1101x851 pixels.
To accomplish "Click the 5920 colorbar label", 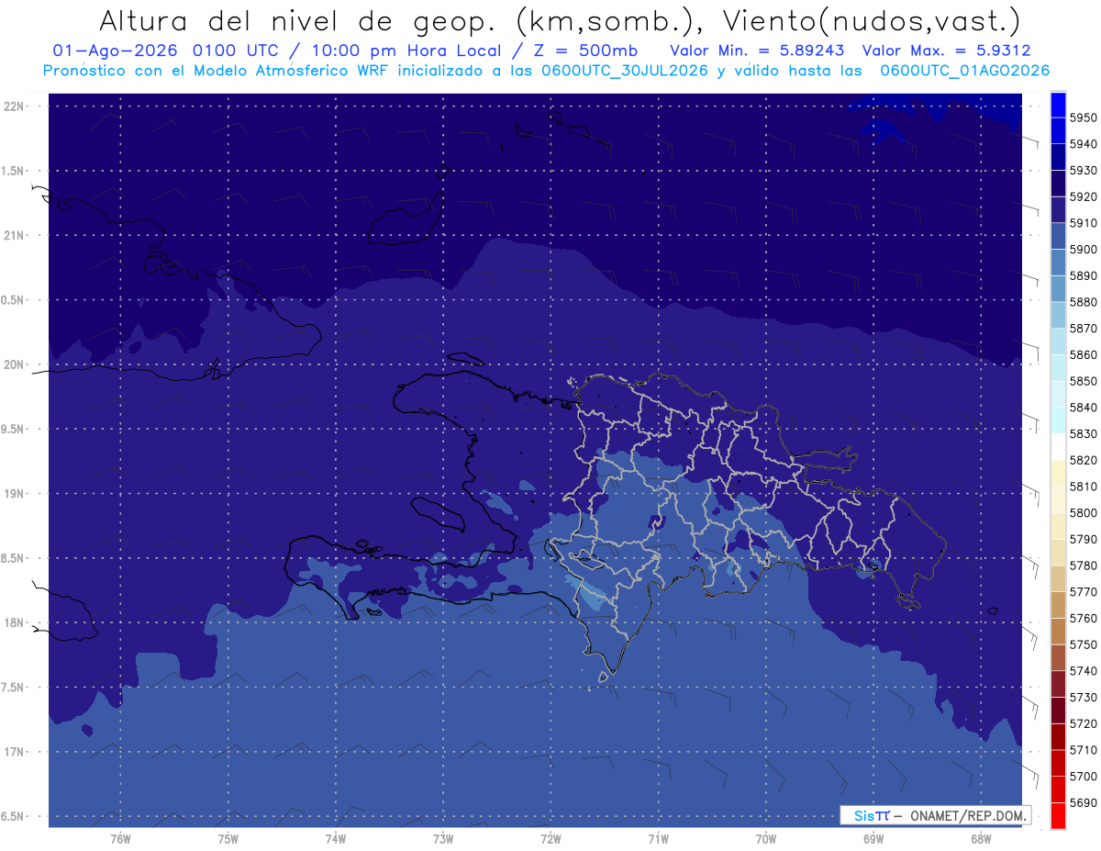I will pyautogui.click(x=1084, y=196).
